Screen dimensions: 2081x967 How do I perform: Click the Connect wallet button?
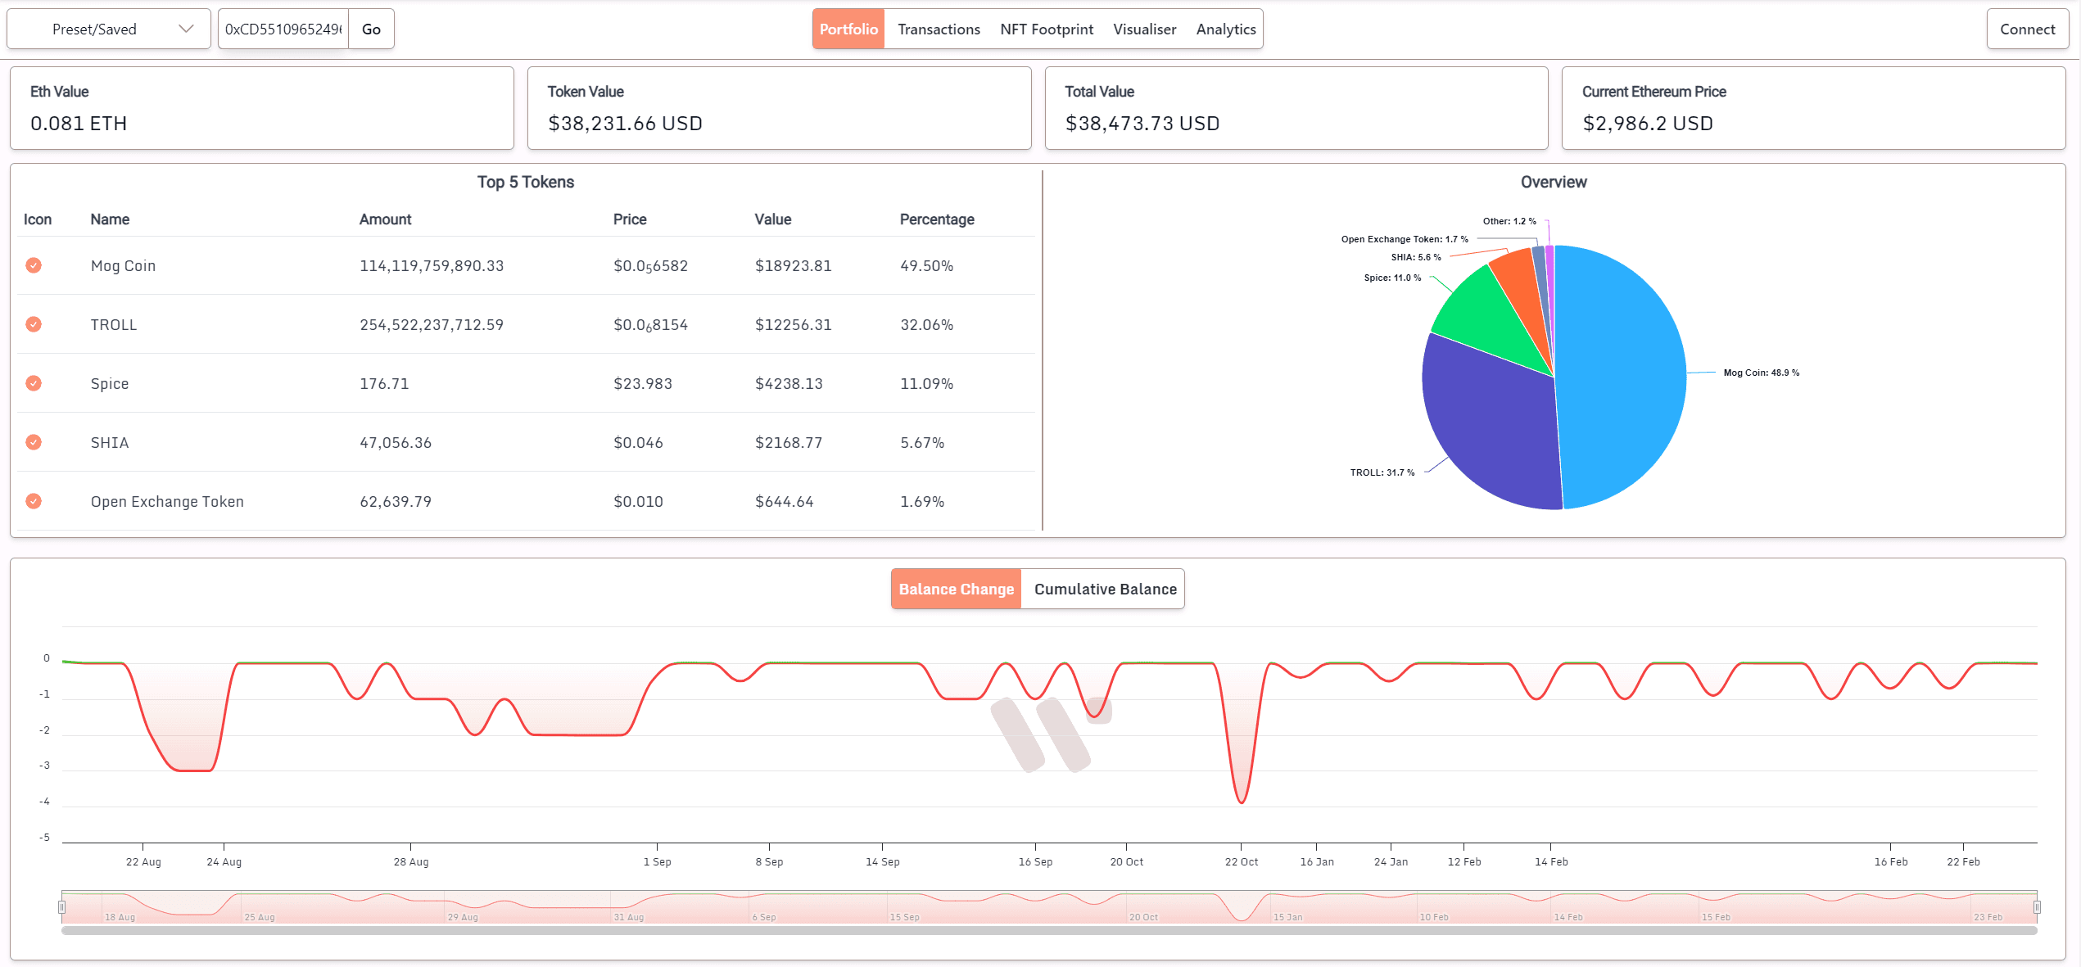click(x=2027, y=29)
